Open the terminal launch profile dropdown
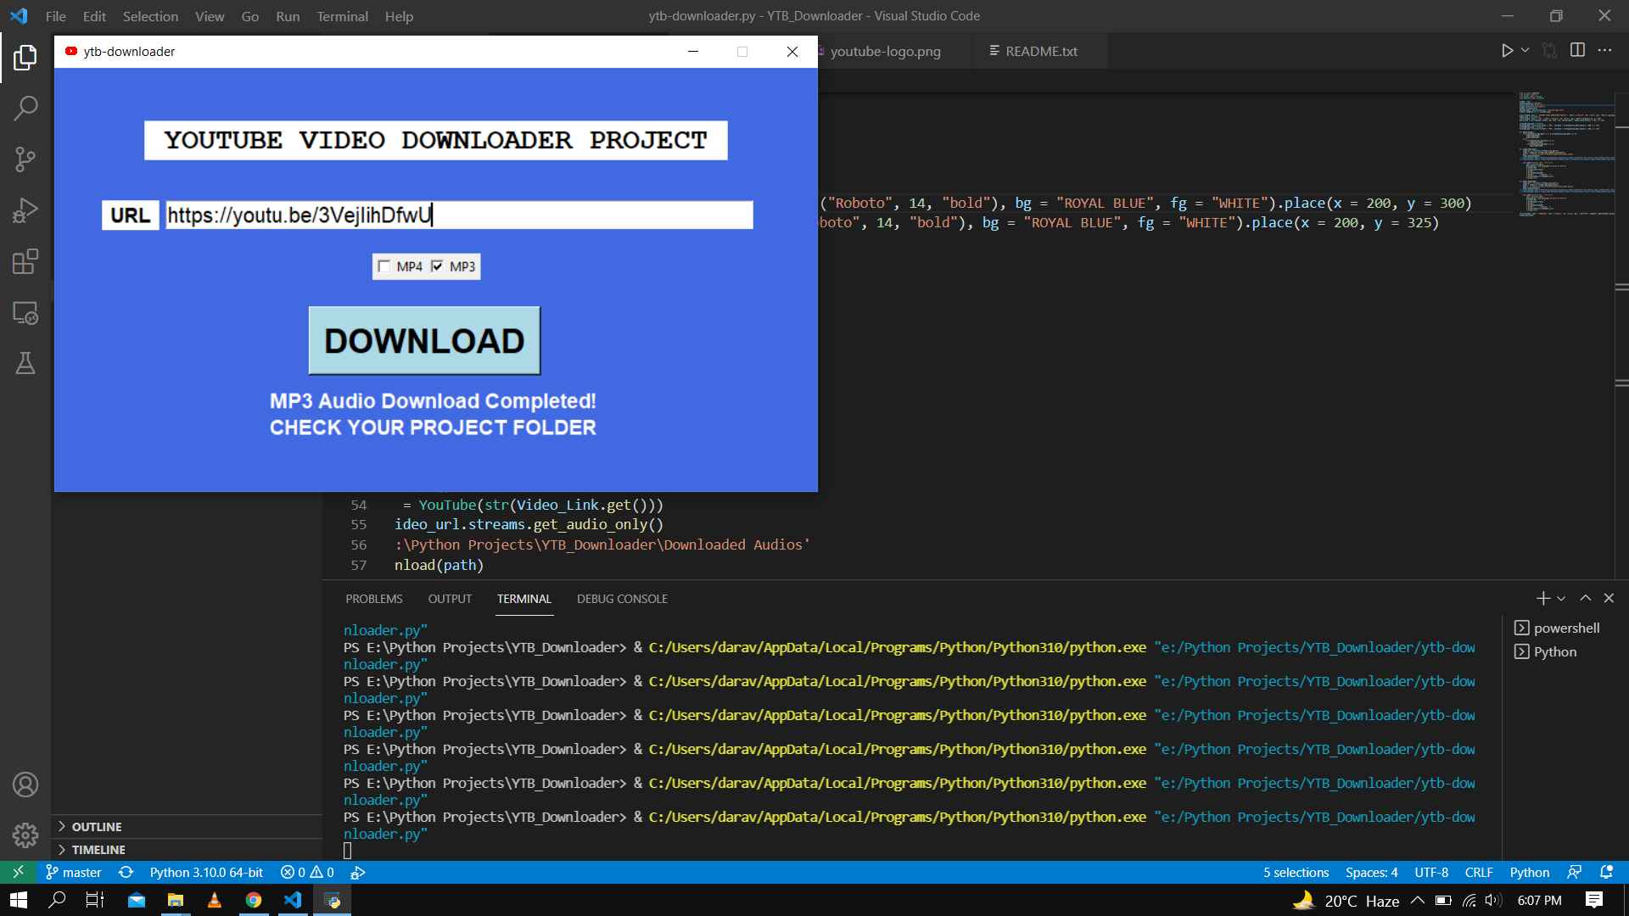The height and width of the screenshot is (916, 1629). [1561, 598]
